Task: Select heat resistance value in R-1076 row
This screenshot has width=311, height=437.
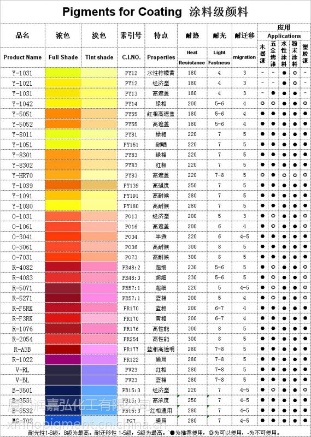Action: [x=192, y=329]
